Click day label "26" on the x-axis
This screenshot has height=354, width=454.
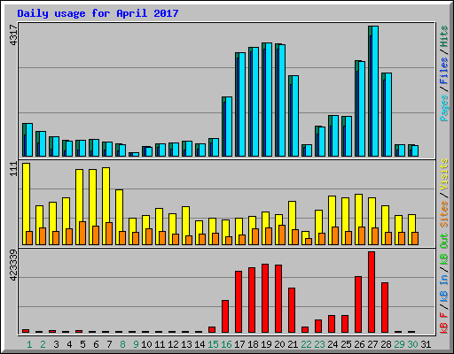click(359, 344)
